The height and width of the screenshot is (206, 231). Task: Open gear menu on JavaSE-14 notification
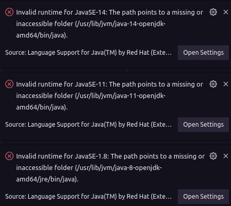[x=213, y=12]
